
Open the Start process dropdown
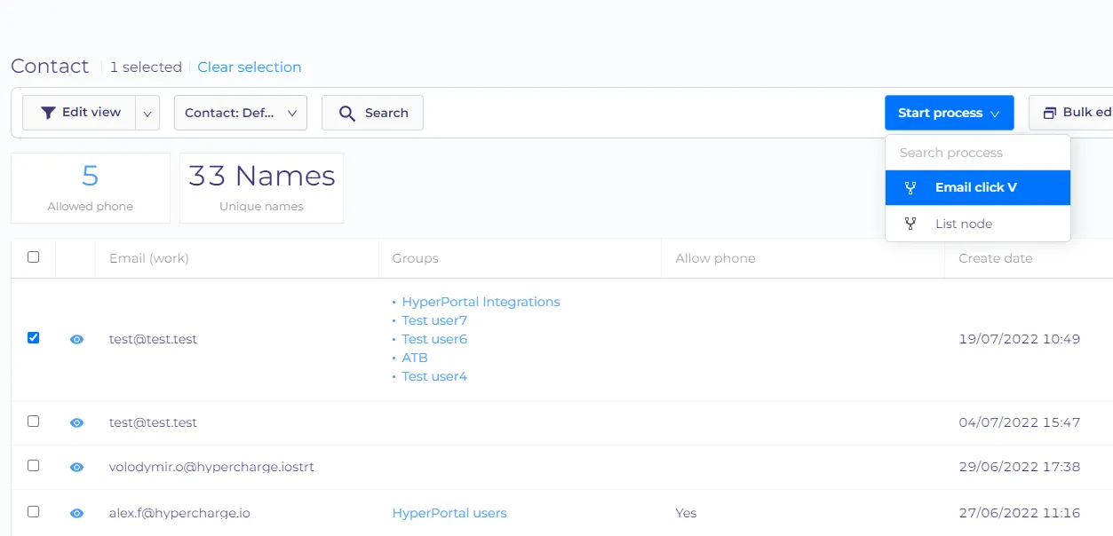click(x=949, y=113)
